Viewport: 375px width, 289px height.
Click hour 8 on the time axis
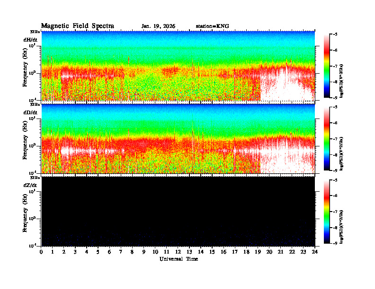tap(132, 252)
